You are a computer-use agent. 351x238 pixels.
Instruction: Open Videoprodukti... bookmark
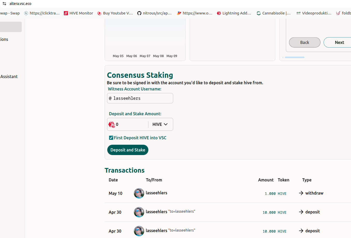point(314,13)
